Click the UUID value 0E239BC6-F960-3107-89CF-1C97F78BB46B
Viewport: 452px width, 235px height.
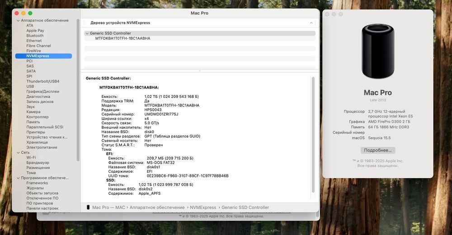[x=188, y=176]
